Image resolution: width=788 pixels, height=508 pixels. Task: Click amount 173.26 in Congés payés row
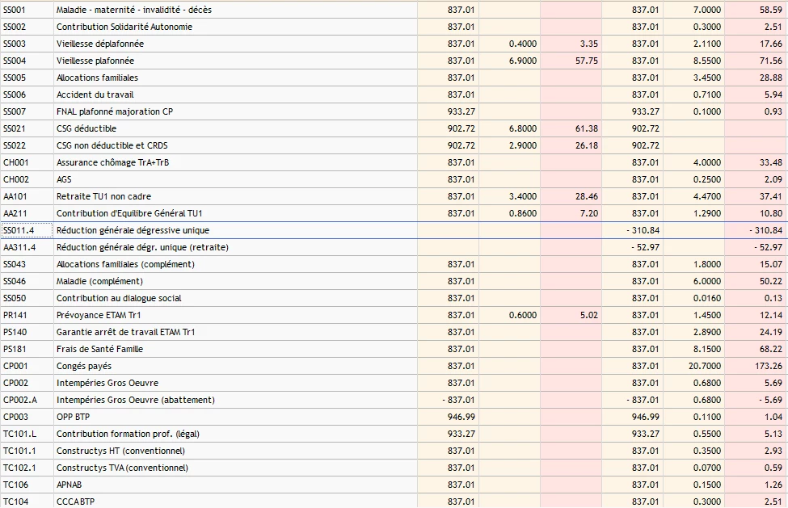pos(769,366)
